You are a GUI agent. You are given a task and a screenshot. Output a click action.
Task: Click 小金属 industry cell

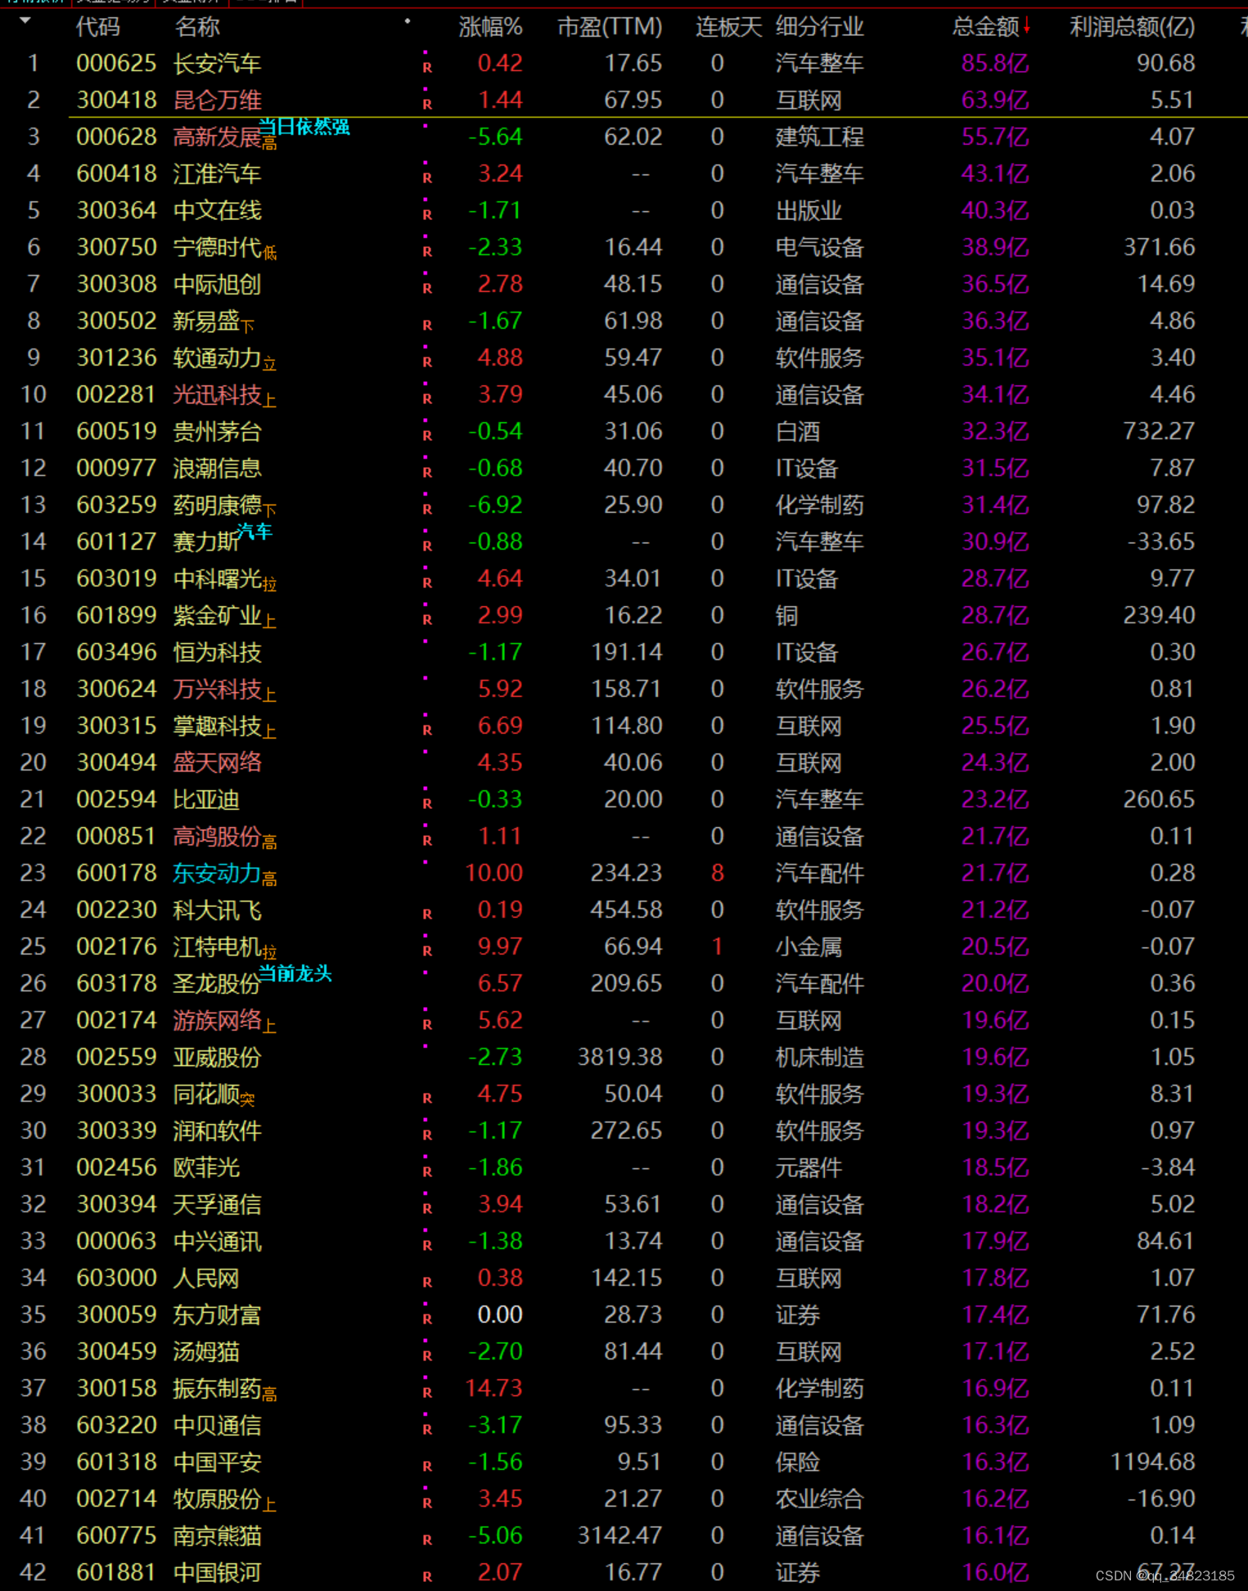pyautogui.click(x=809, y=947)
